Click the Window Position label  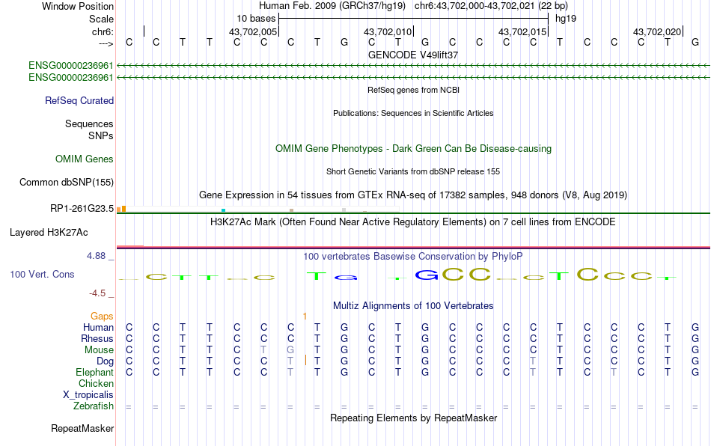tap(78, 6)
